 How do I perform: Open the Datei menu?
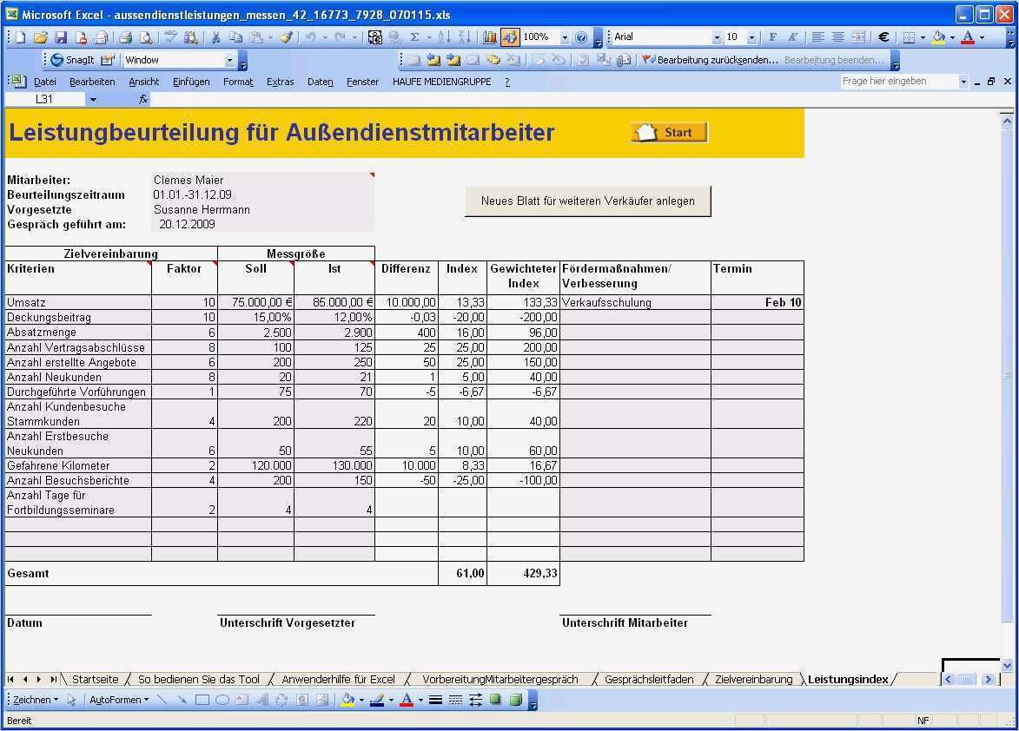tap(45, 82)
